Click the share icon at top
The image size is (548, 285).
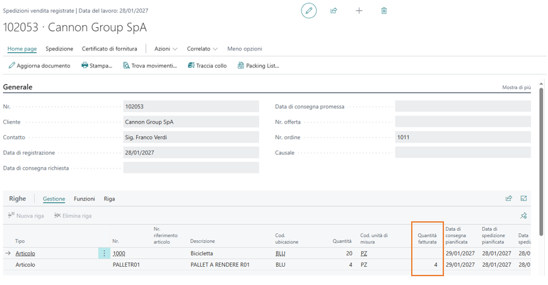coord(334,11)
